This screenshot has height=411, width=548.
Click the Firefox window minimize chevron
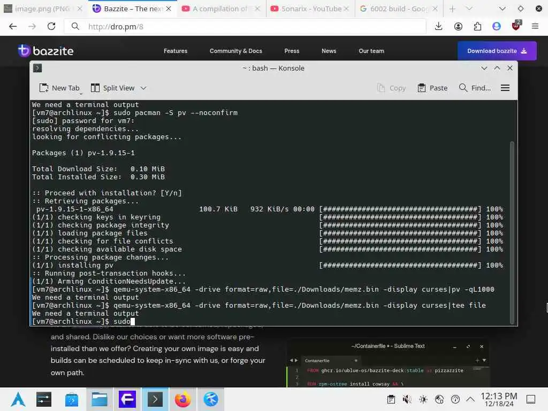(502, 9)
